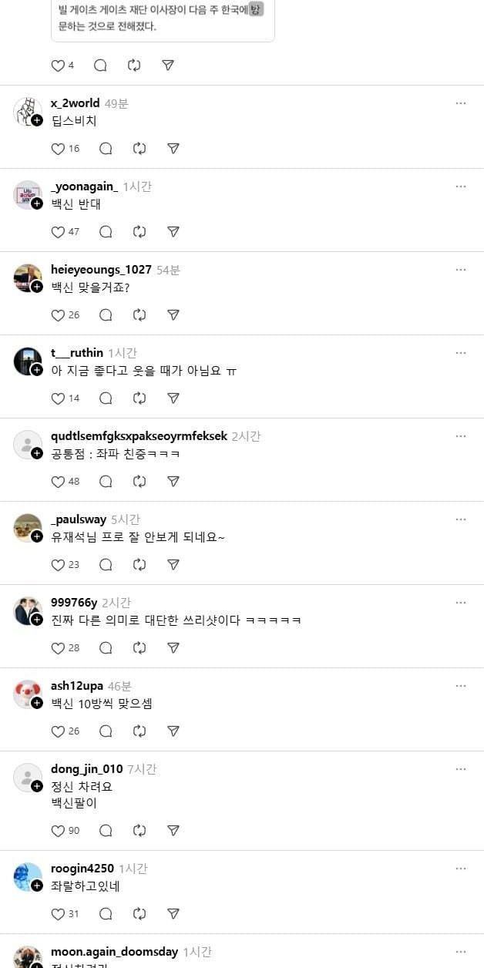Open more options for _paulsway comment
484x968 pixels.
point(461,519)
